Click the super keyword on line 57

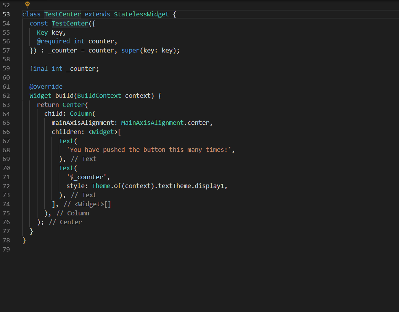130,50
